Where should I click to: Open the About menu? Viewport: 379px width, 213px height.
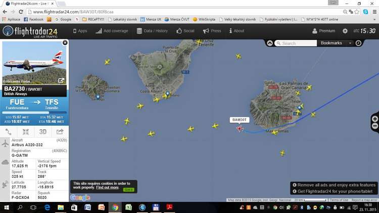coord(236,31)
